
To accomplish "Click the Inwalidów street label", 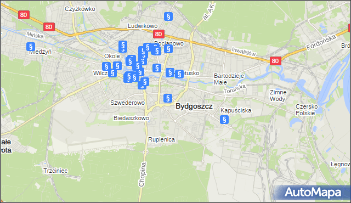I will click(244, 52).
